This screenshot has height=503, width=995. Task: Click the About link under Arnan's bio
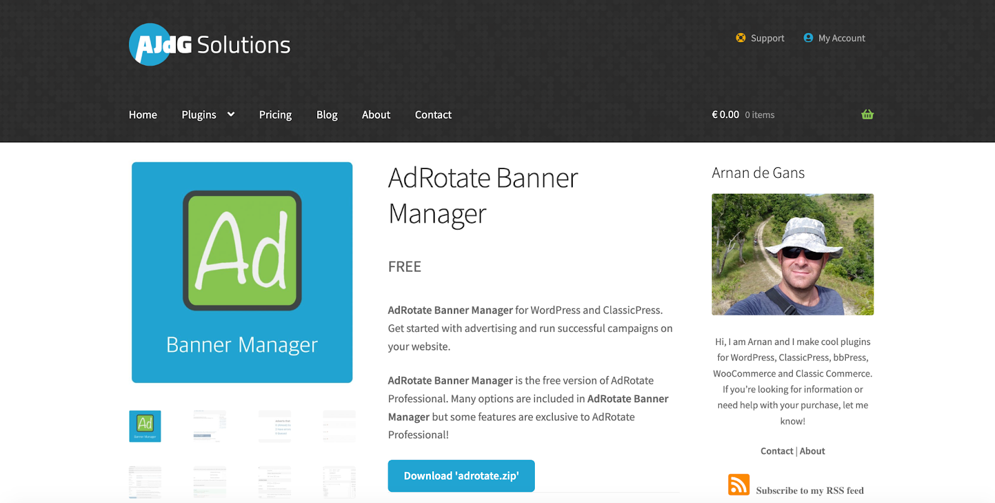pyautogui.click(x=812, y=451)
